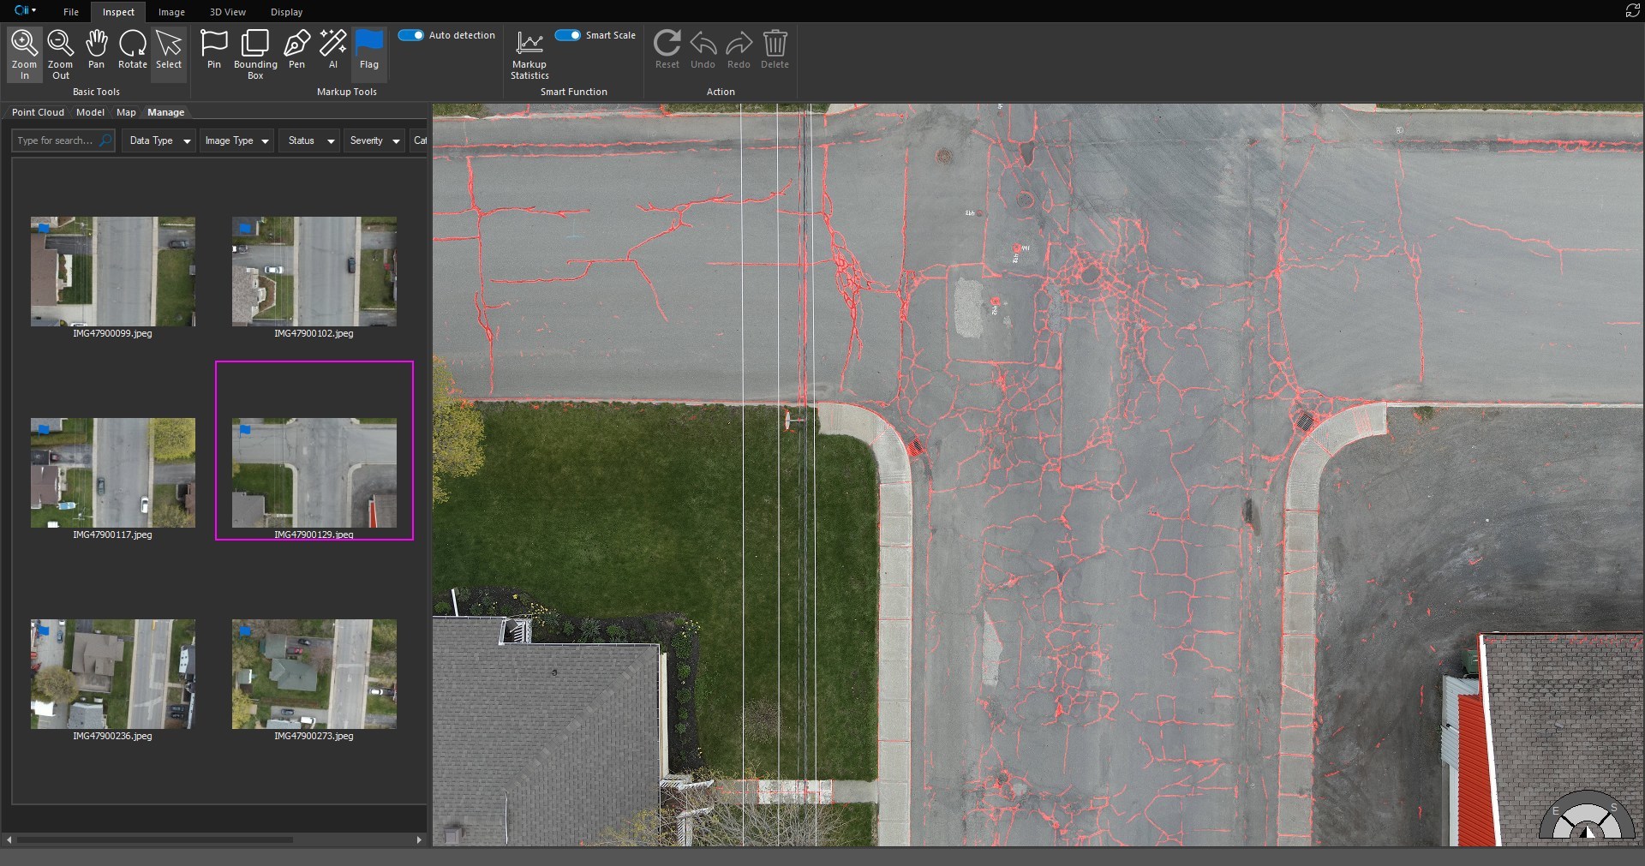Pick the Pen markup tool

[x=296, y=50]
